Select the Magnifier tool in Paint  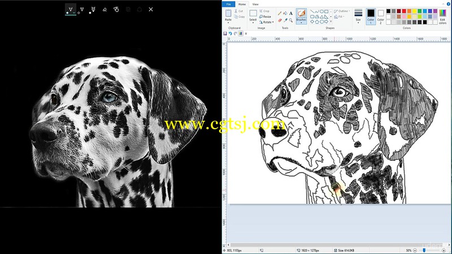[x=291, y=20]
